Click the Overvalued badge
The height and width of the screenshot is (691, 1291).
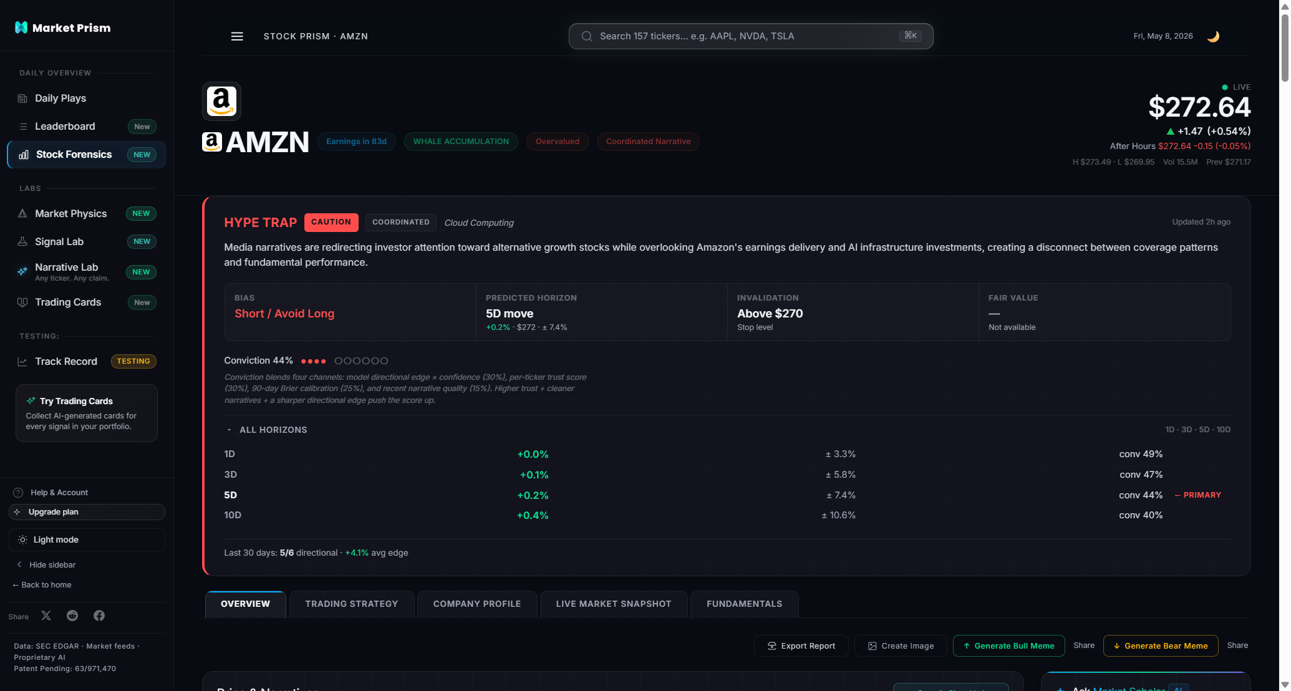558,142
